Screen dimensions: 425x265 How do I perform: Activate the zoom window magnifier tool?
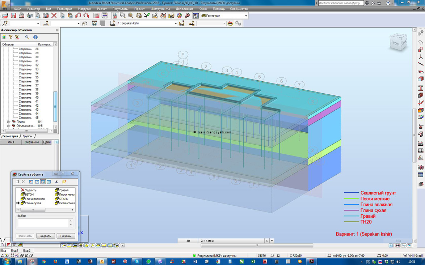click(123, 16)
